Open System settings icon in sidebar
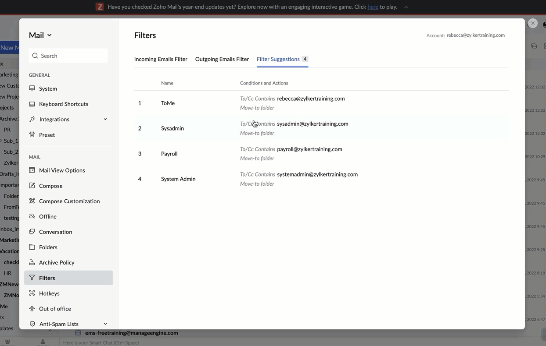This screenshot has width=546, height=346. point(32,88)
